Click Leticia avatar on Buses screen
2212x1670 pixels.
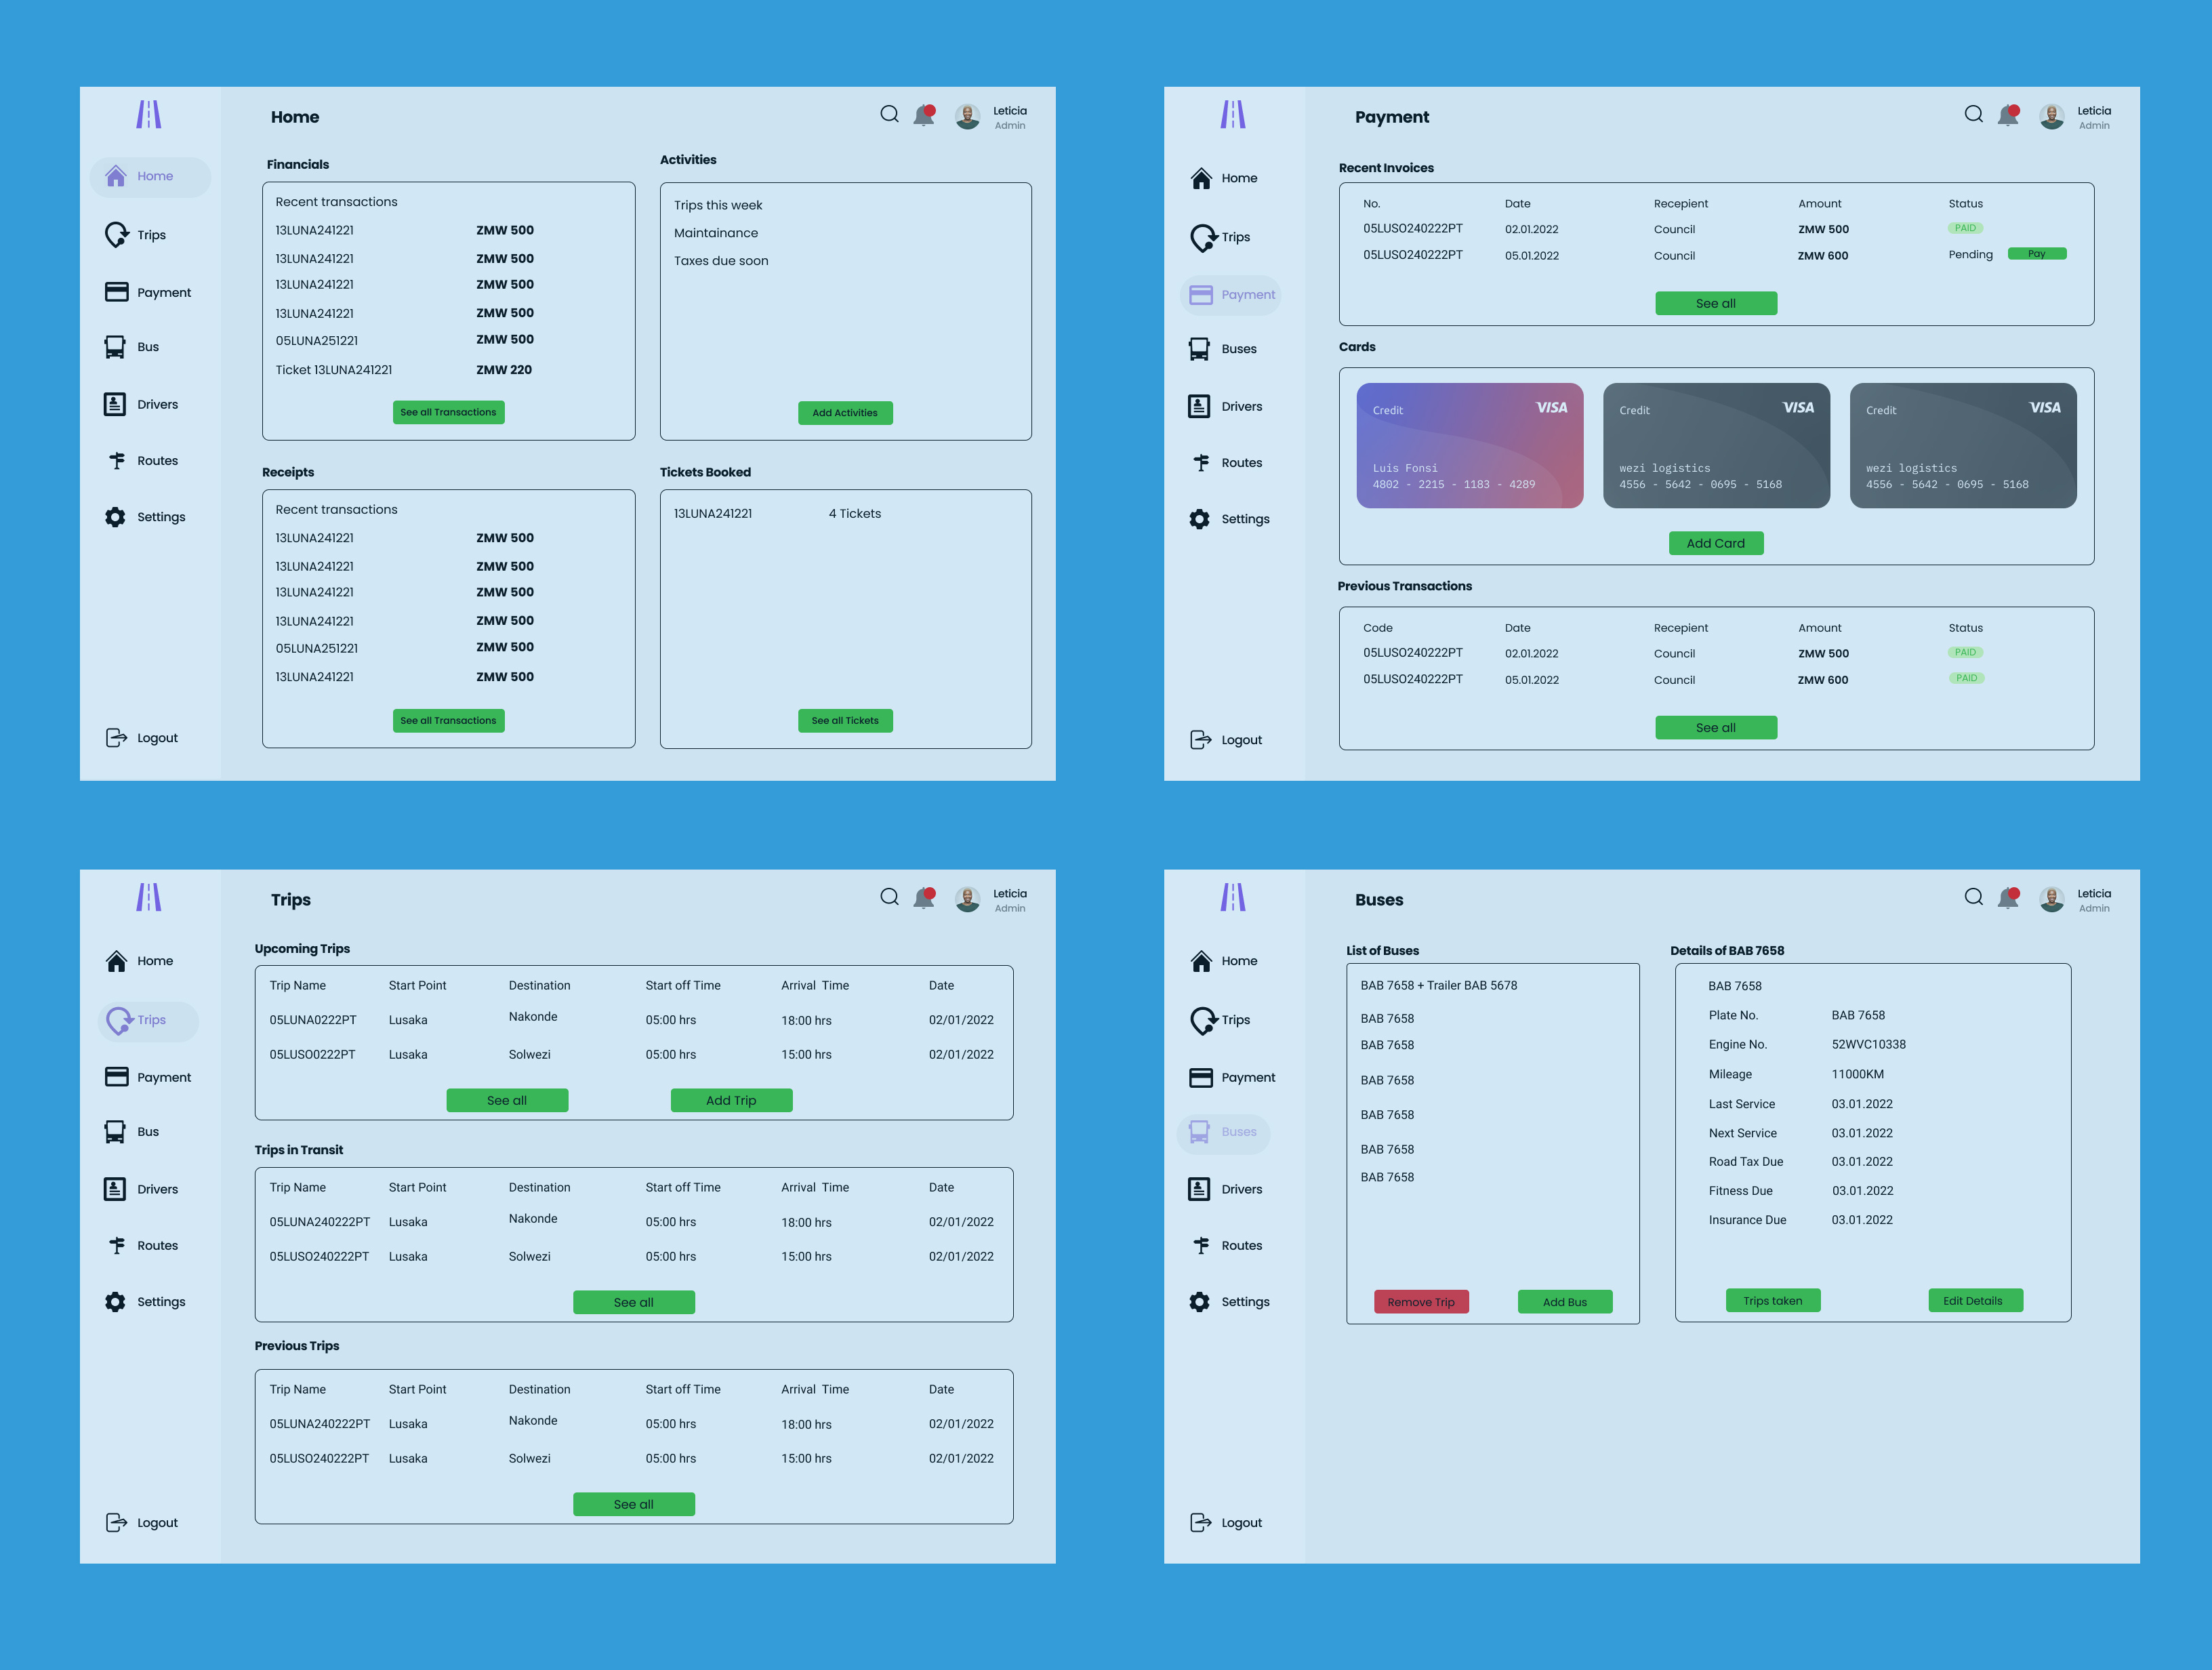coord(2051,900)
